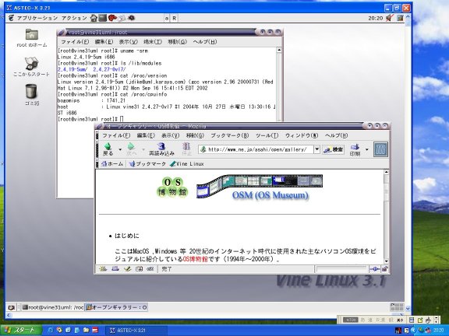Click the Reload (再読み込み) toolbar icon
Viewport: 449px width, 336px height.
pos(161,146)
